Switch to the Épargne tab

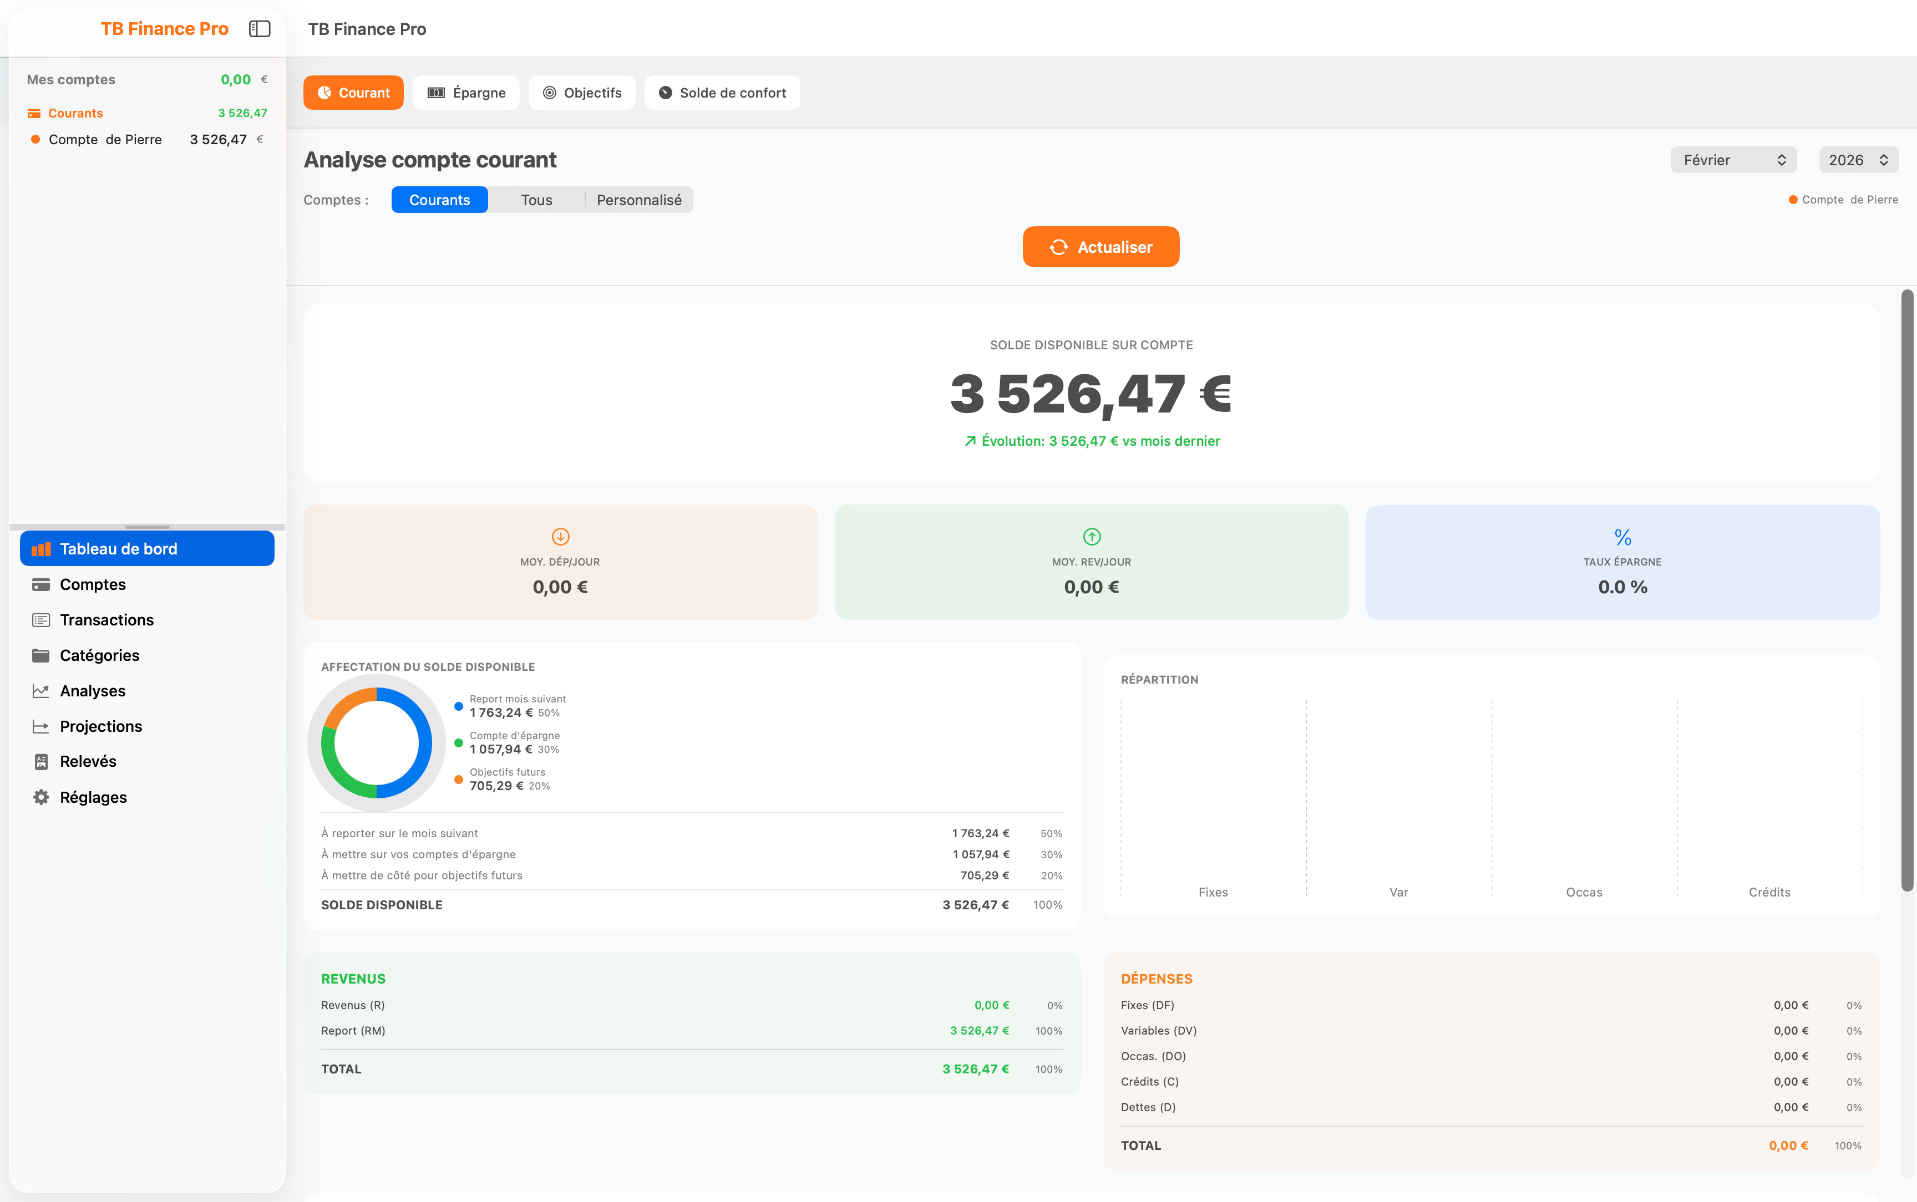[x=466, y=93]
